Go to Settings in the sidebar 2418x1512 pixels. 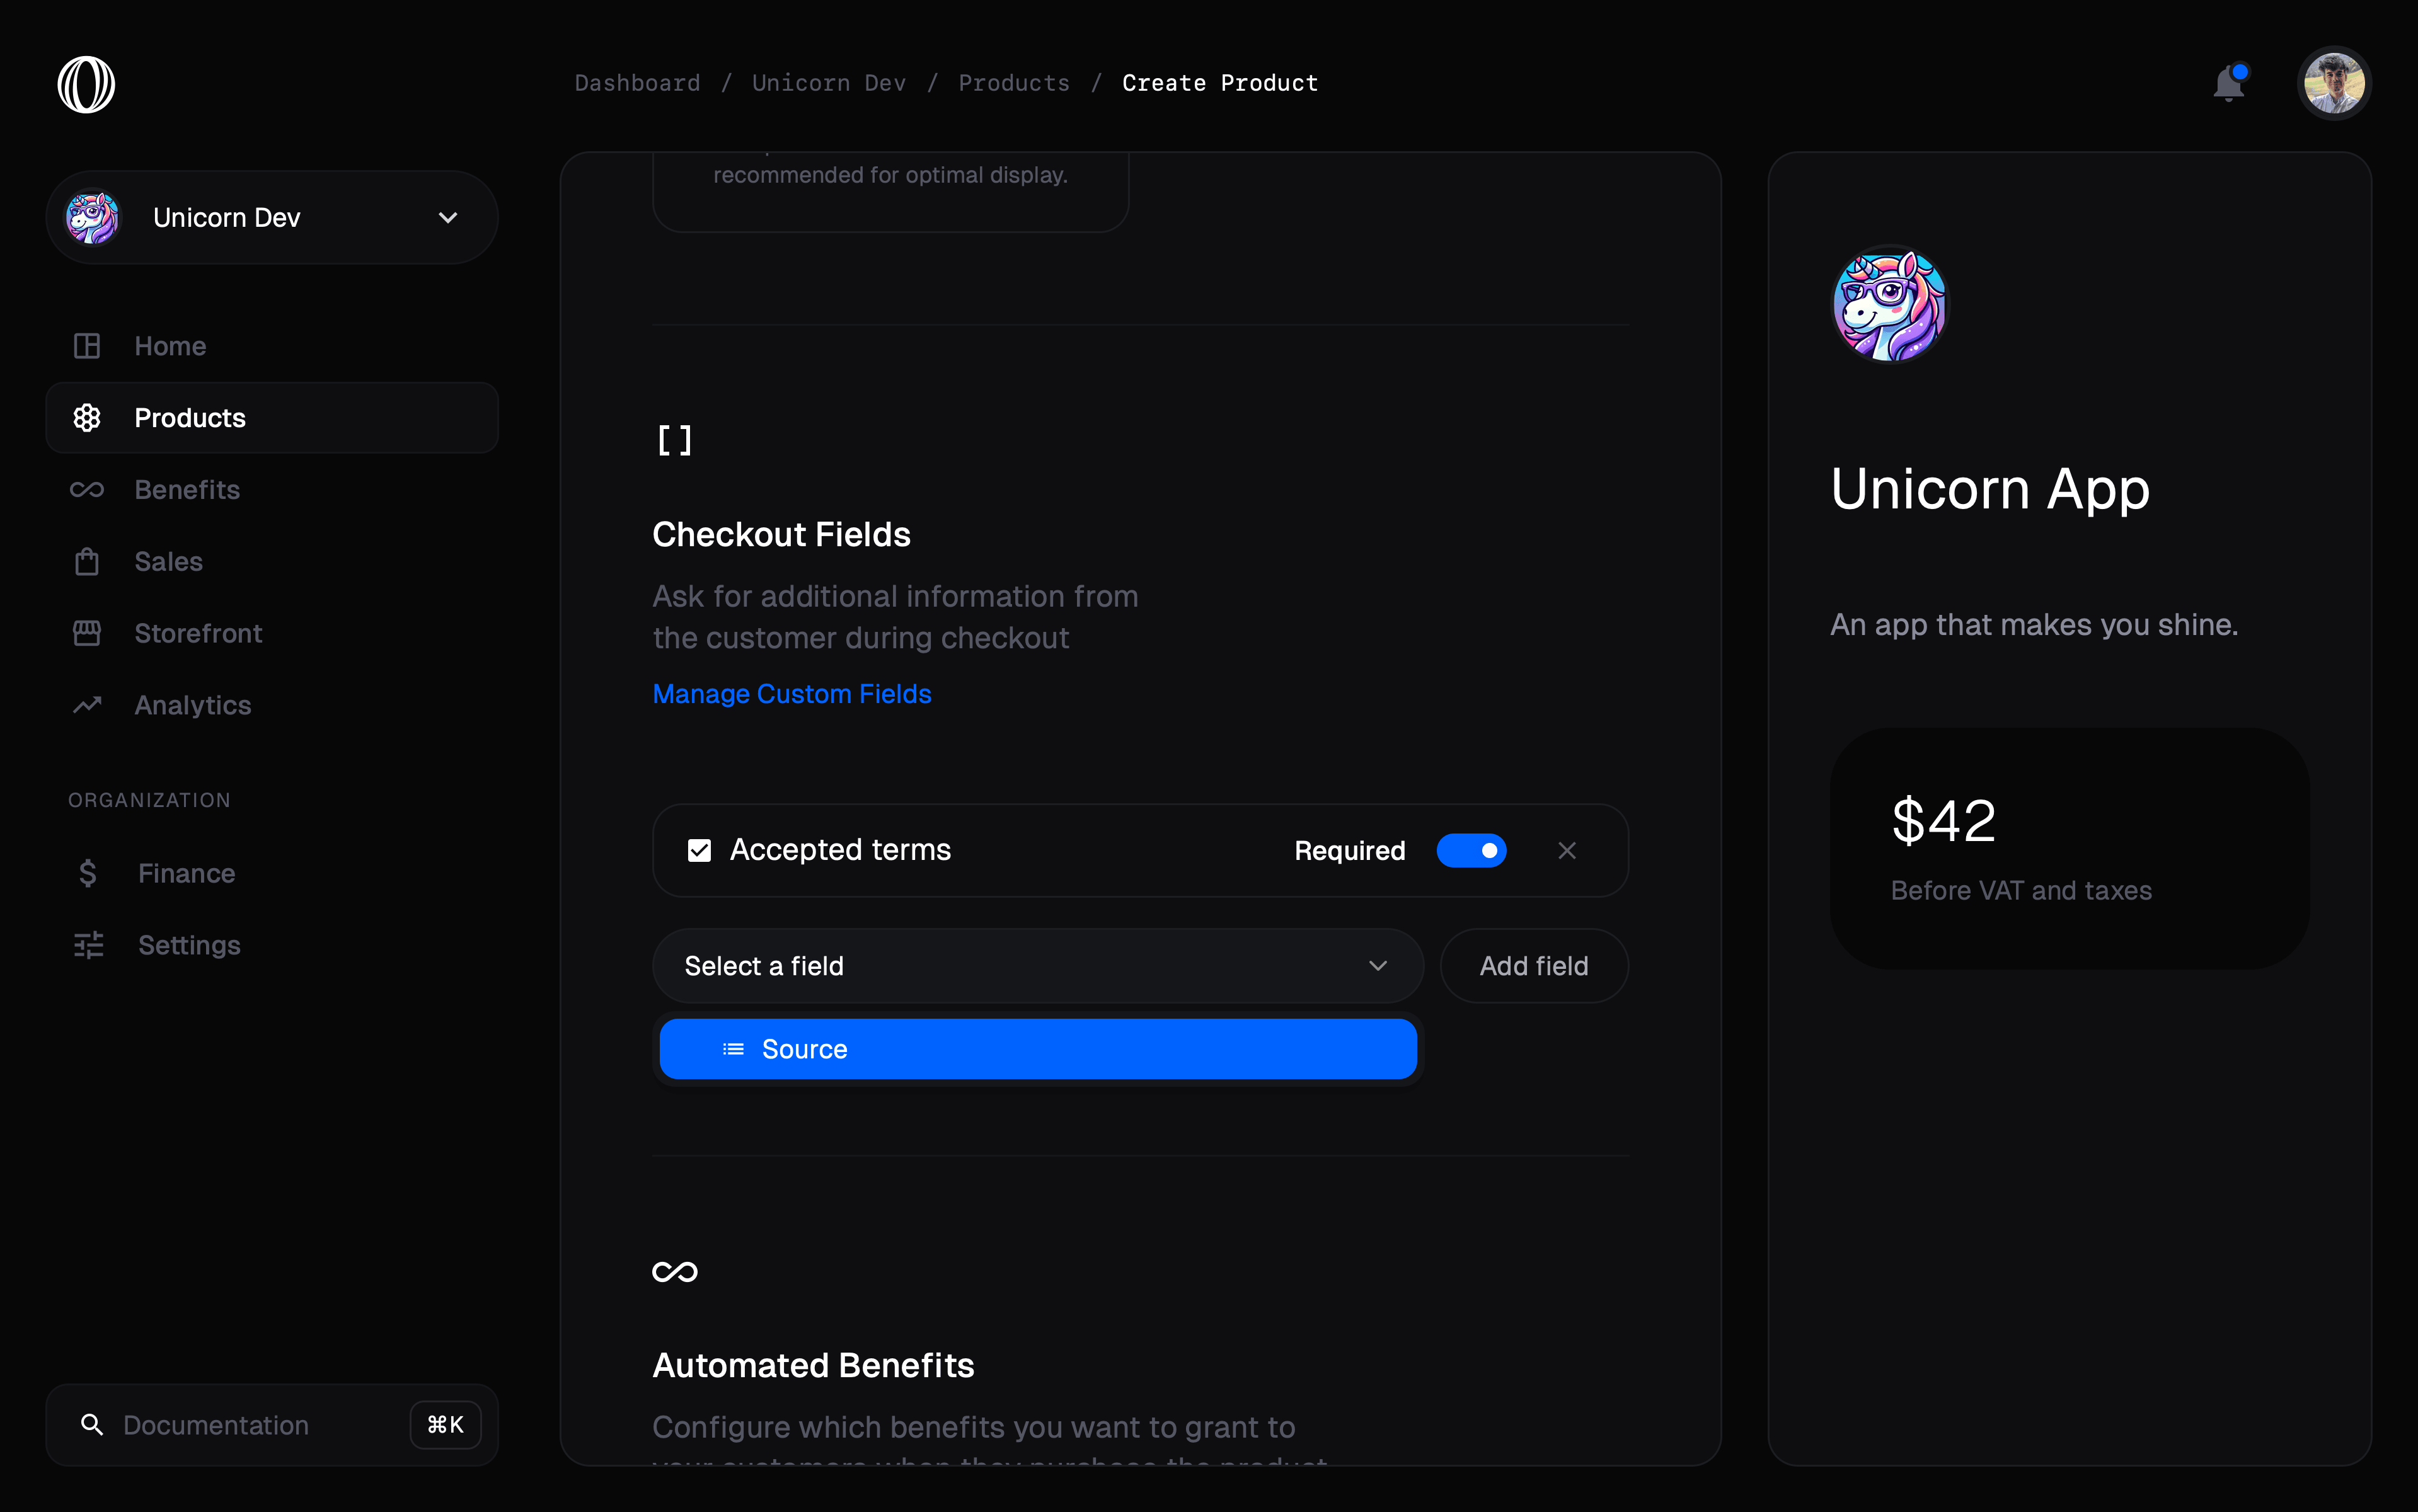tap(189, 946)
